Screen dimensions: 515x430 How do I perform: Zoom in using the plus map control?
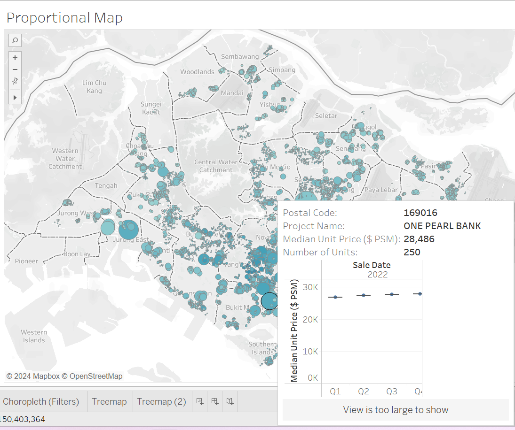(x=15, y=58)
